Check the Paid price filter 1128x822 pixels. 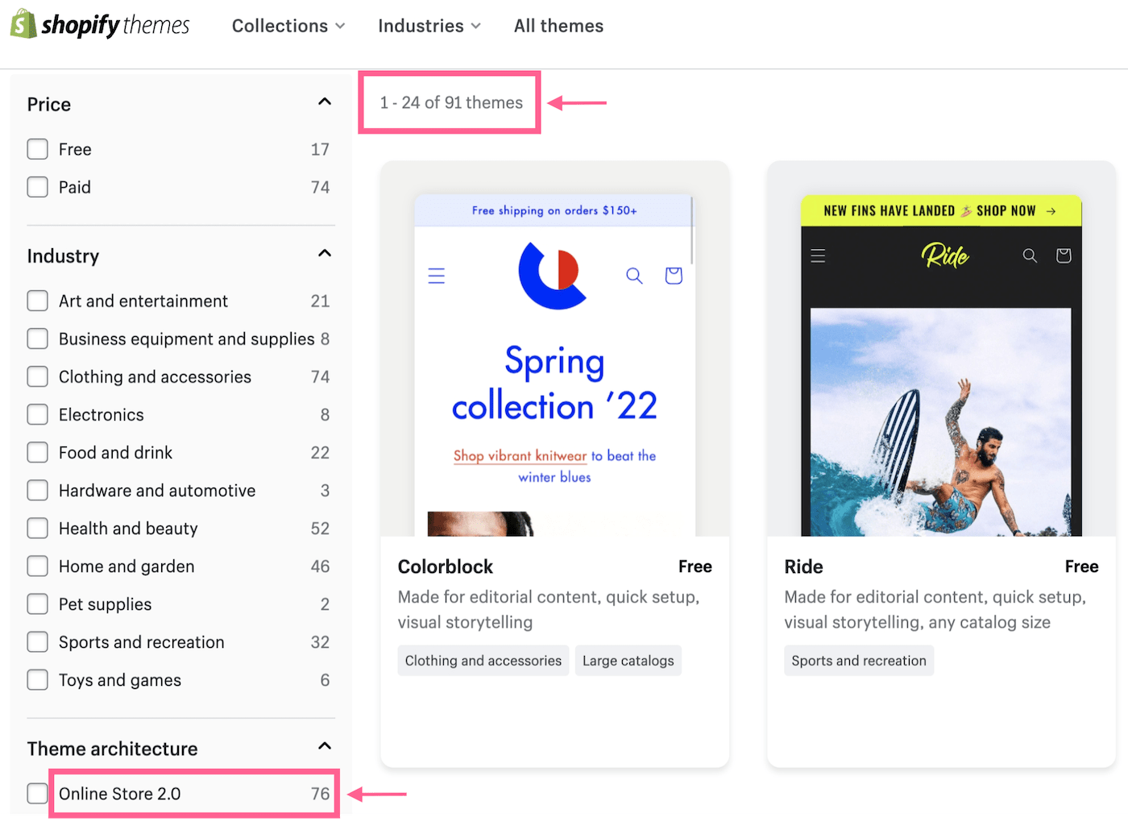click(x=37, y=187)
